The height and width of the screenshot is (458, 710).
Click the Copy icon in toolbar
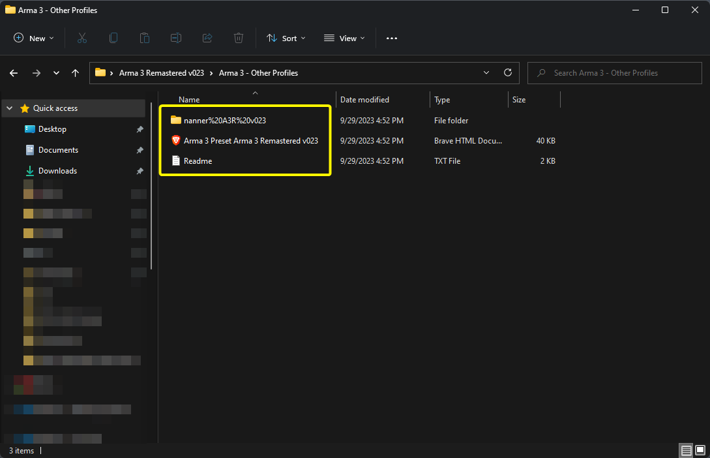coord(113,38)
